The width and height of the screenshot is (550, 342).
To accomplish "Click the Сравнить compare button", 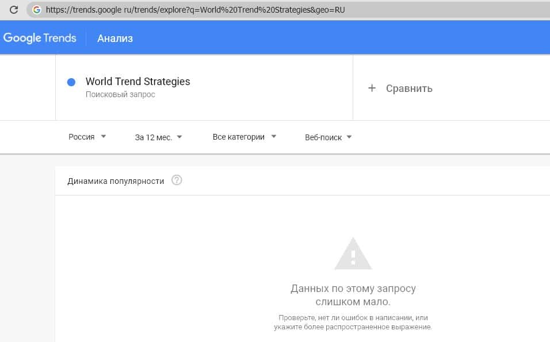I will [x=409, y=89].
